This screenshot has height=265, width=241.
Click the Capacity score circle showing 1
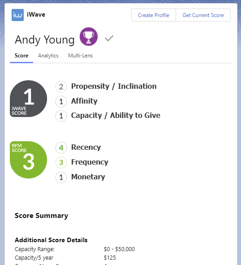[61, 116]
